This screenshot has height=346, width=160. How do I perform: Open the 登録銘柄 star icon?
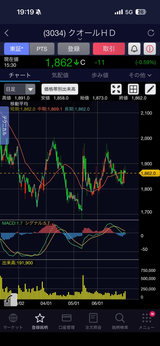click(40, 318)
